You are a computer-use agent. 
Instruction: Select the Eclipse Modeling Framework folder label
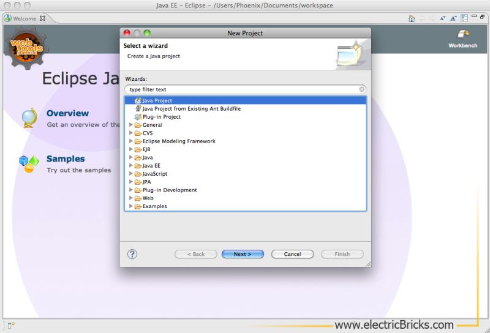point(179,141)
